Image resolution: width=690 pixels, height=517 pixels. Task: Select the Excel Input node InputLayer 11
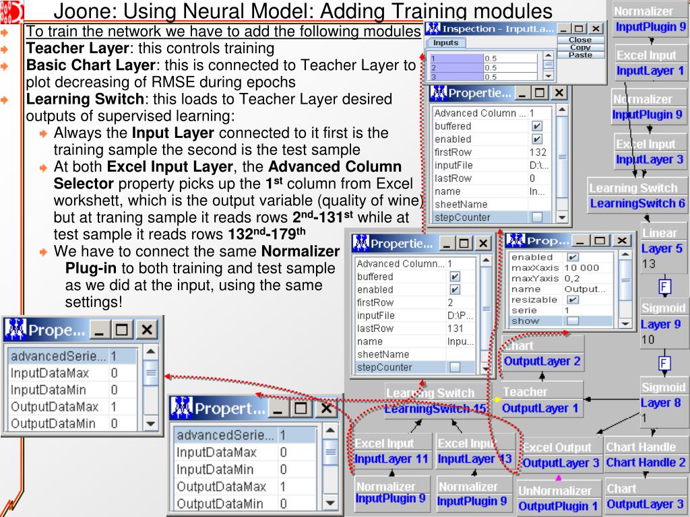[x=391, y=452]
